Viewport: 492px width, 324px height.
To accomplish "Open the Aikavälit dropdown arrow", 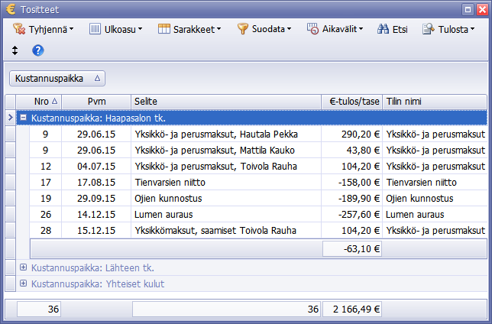I will click(361, 29).
